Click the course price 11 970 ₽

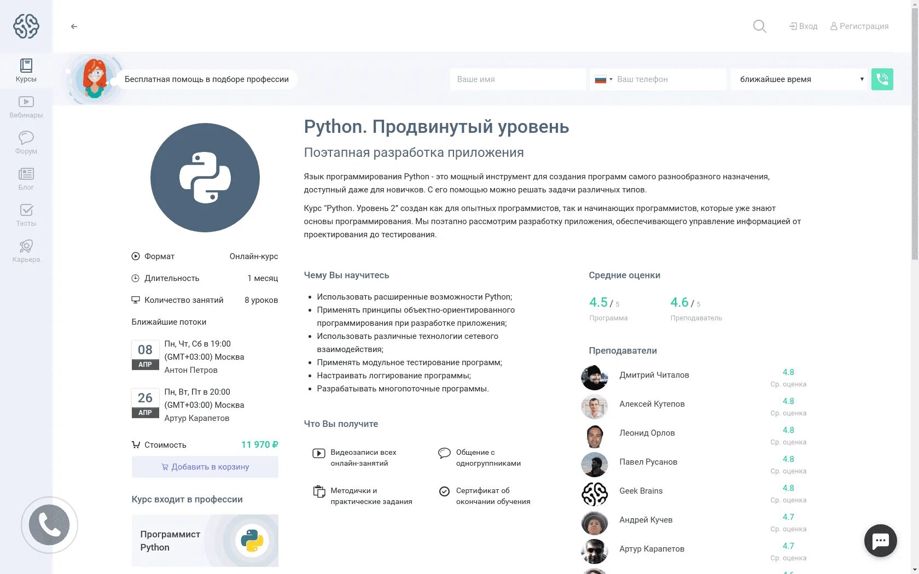click(260, 445)
